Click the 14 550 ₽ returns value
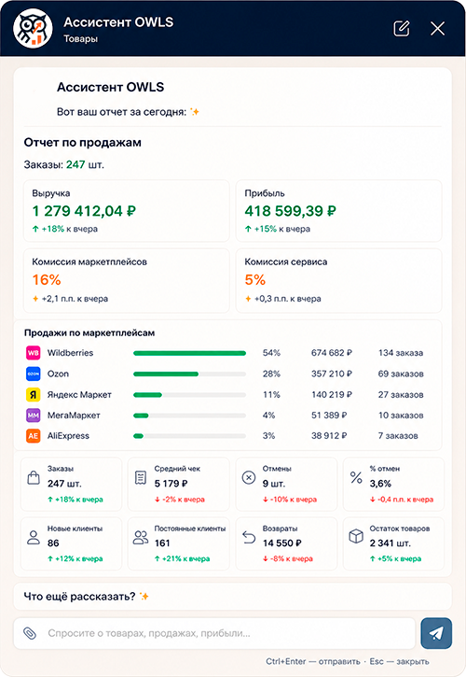Viewport: 466px width, 677px height. point(281,543)
